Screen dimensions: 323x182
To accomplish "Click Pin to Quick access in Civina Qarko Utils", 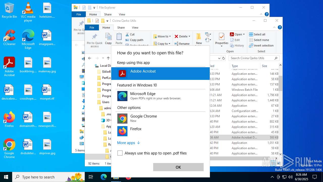I will point(95,40).
